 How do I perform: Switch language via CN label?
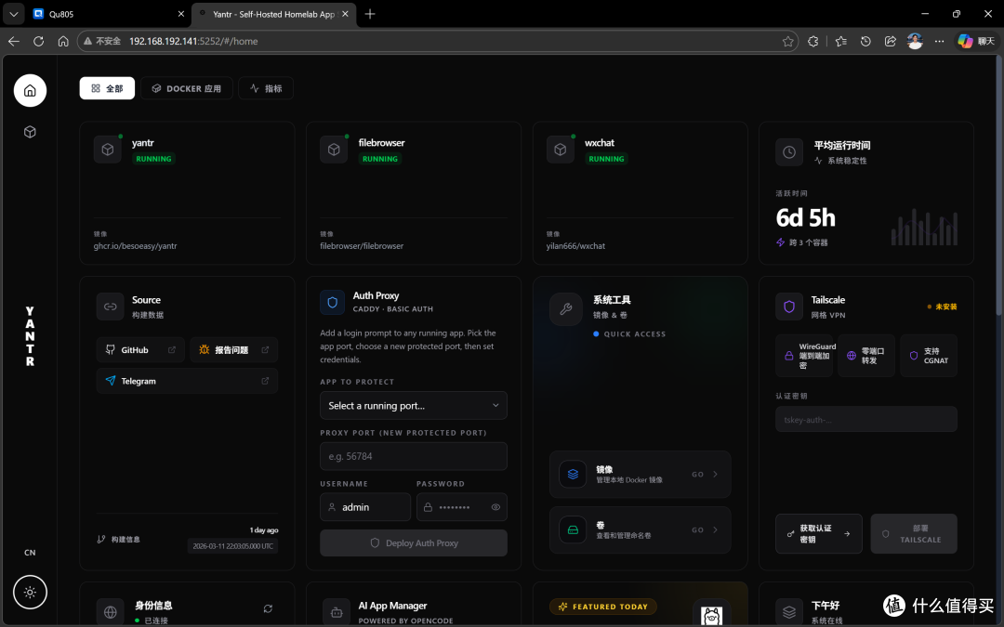[x=30, y=553]
